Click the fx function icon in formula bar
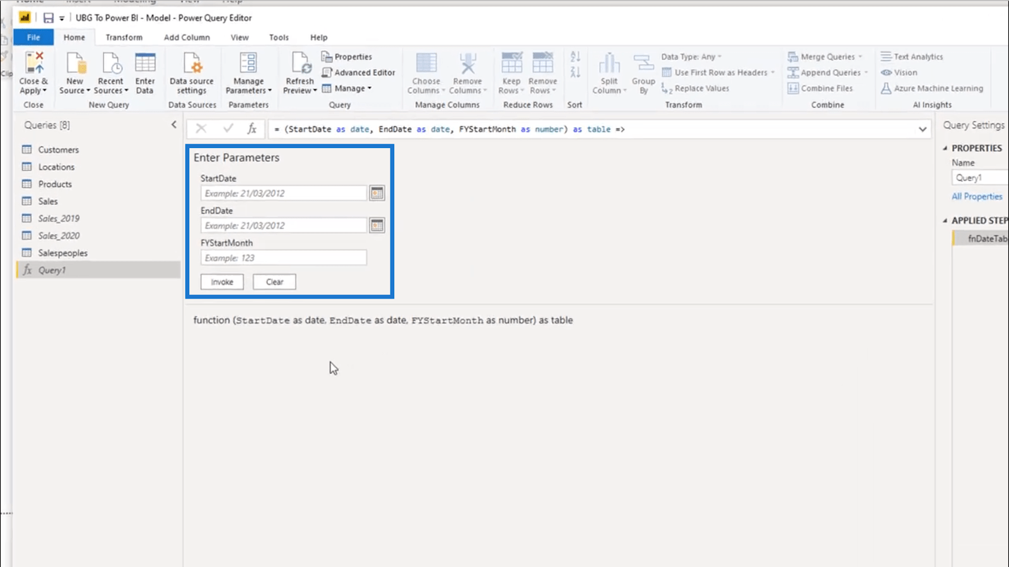 coord(252,129)
